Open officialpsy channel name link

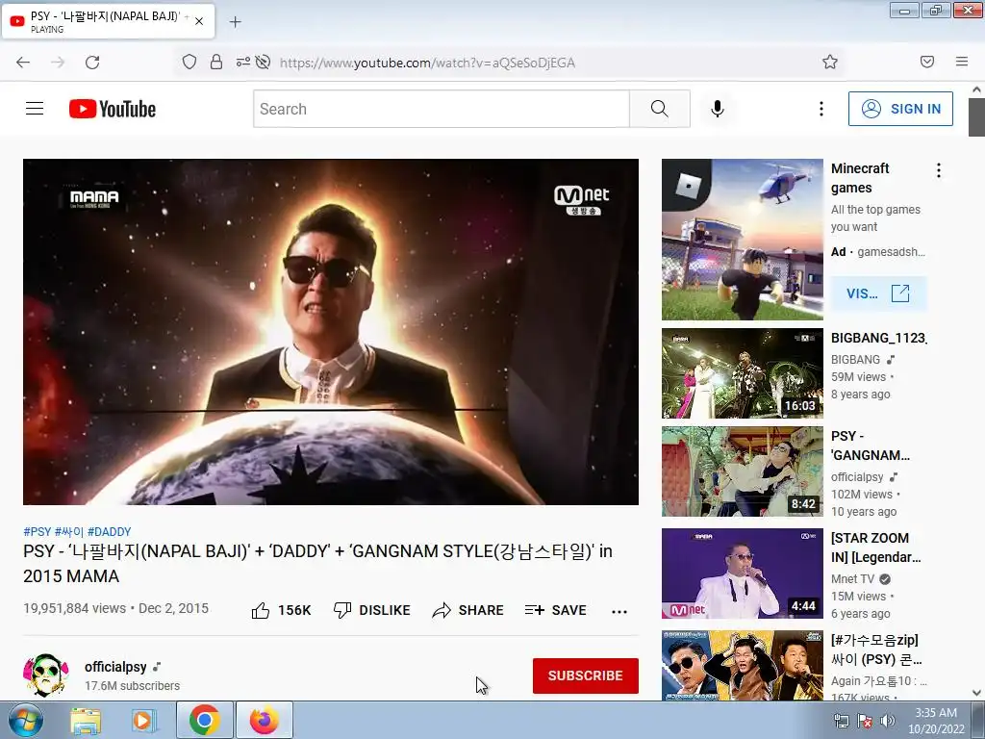(115, 667)
